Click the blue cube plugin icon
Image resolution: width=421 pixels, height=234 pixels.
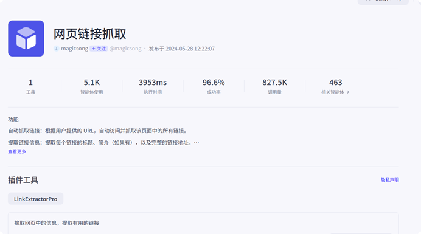coord(26,38)
